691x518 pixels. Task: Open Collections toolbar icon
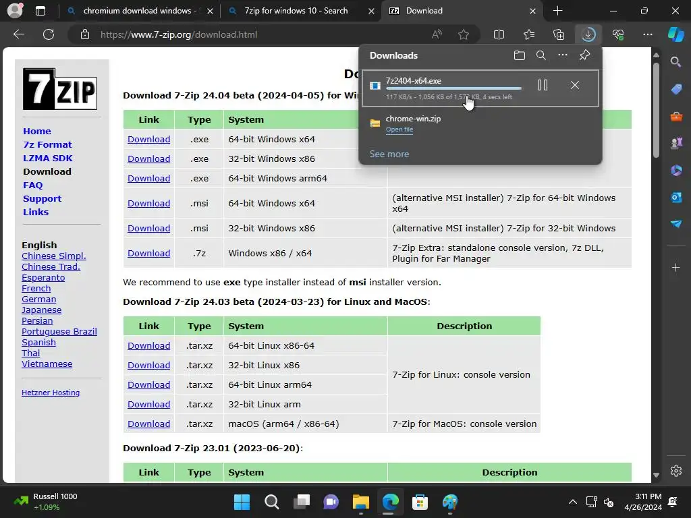coord(559,34)
